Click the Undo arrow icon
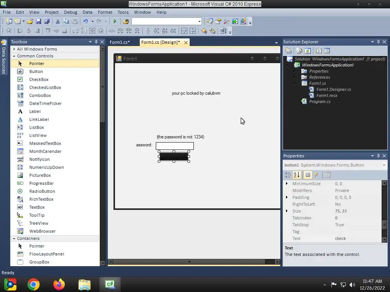Viewport: 390px width, 292px height. [86, 21]
